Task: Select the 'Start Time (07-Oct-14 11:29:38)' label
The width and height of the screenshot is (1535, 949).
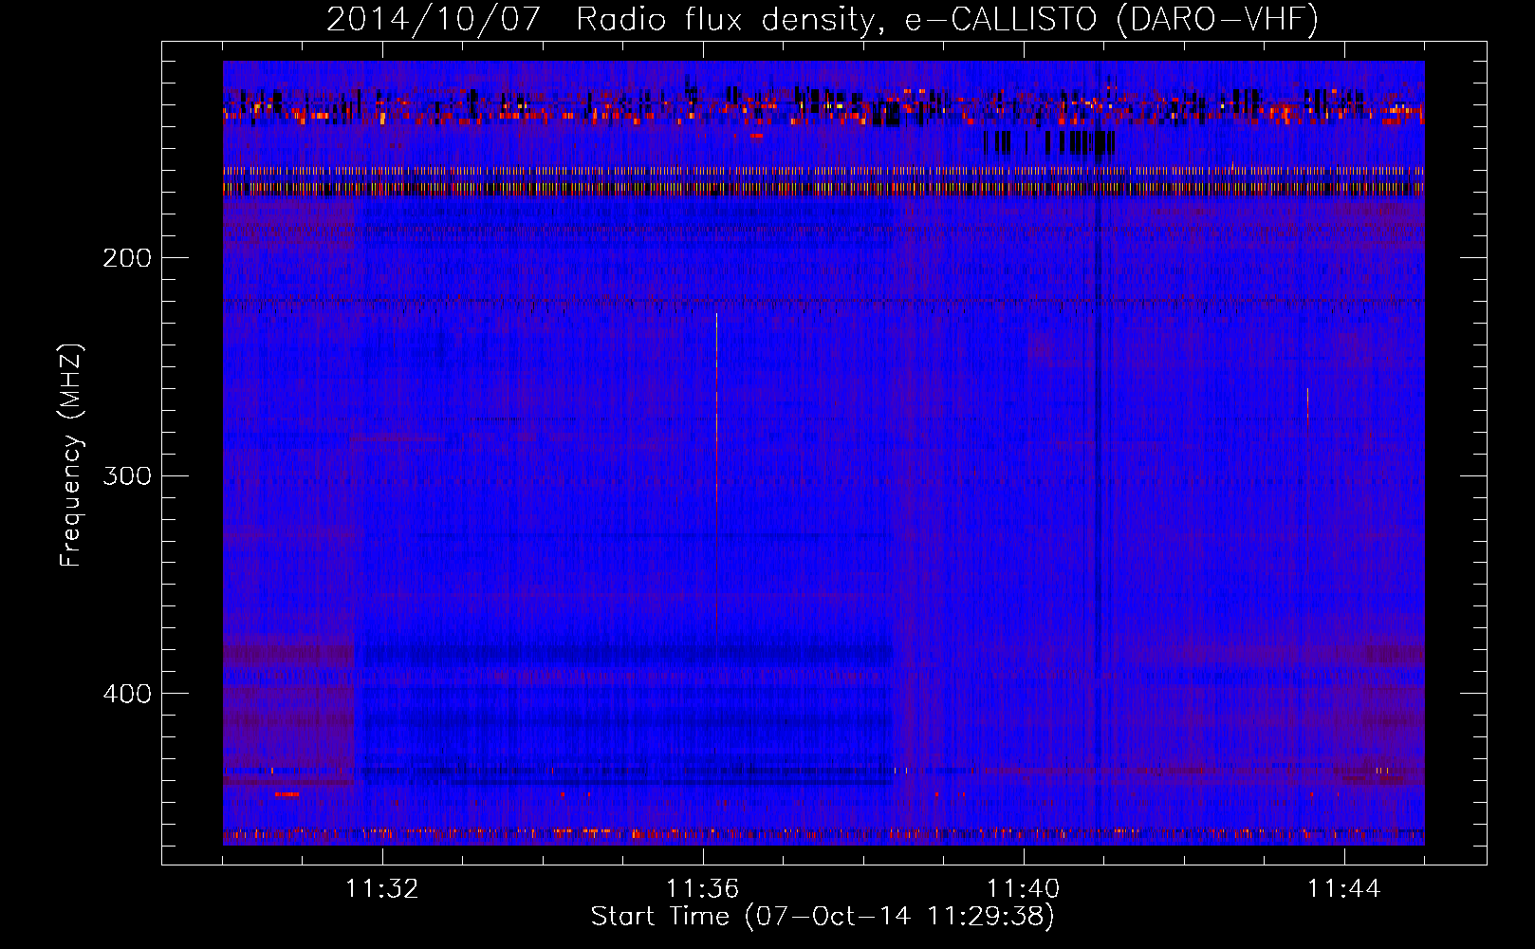Action: [x=823, y=917]
